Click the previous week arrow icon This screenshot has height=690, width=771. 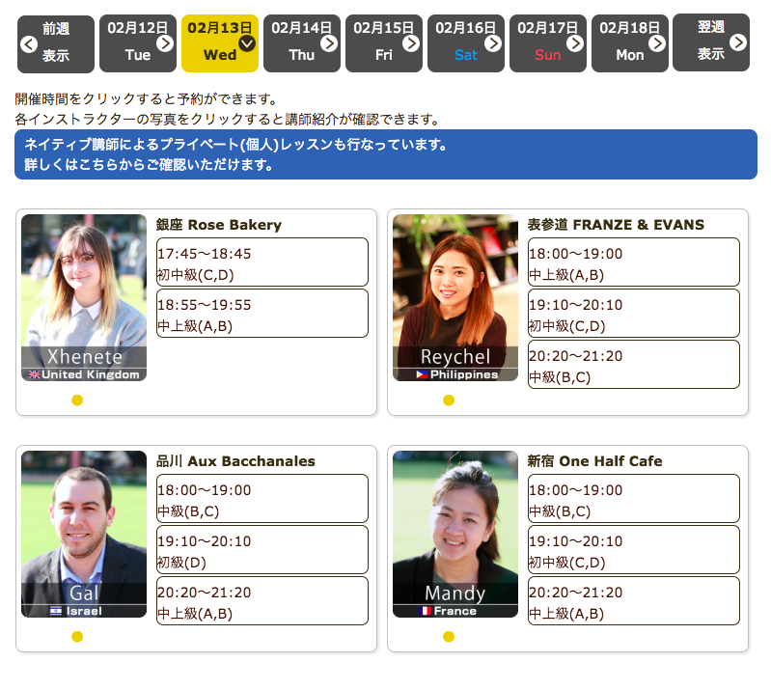coord(27,43)
